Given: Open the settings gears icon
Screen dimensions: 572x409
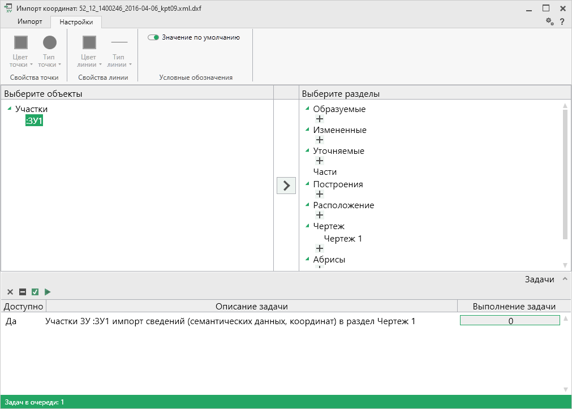Looking at the screenshot, I should tap(549, 21).
